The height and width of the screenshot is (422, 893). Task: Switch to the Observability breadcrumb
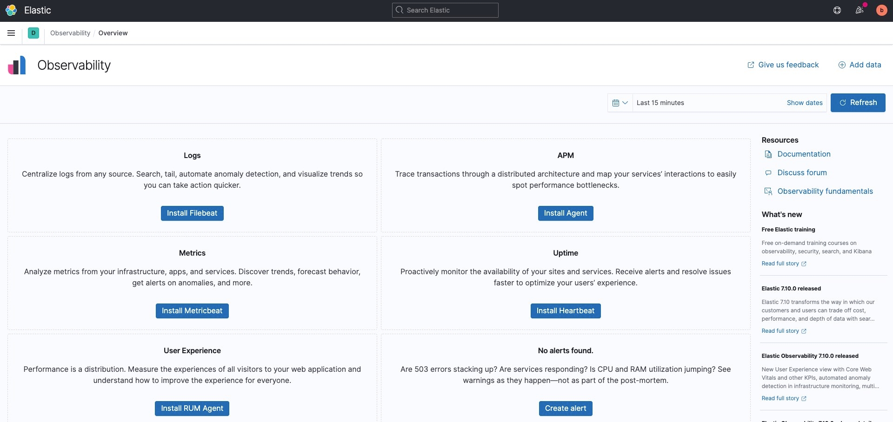[x=70, y=33]
